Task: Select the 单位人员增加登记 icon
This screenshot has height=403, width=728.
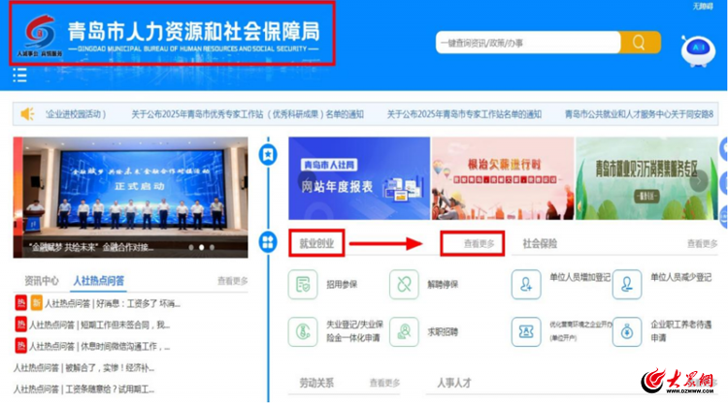Action: (x=527, y=284)
